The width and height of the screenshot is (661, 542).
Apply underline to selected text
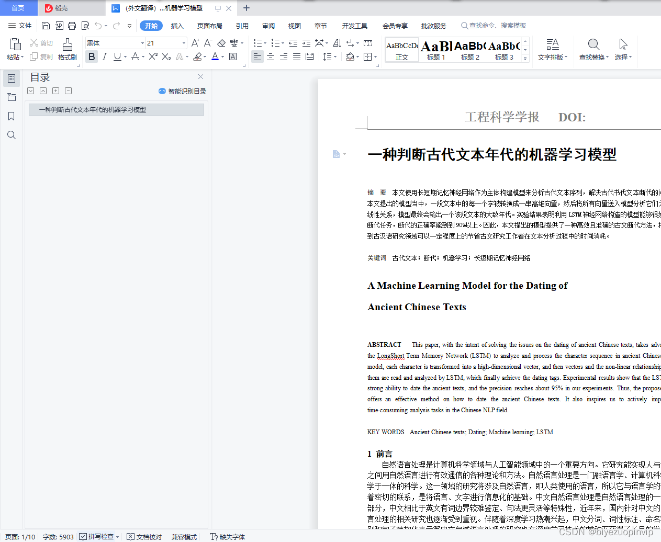(116, 56)
